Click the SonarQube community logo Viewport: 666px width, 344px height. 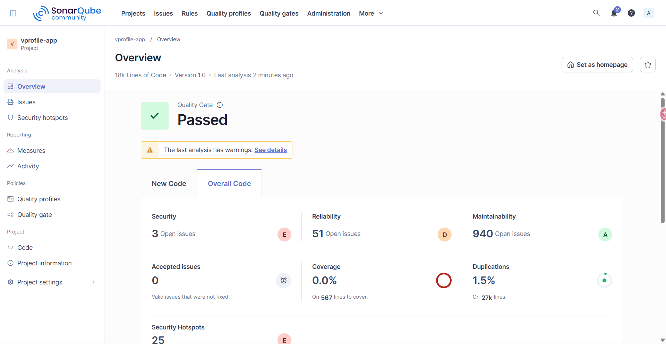67,13
